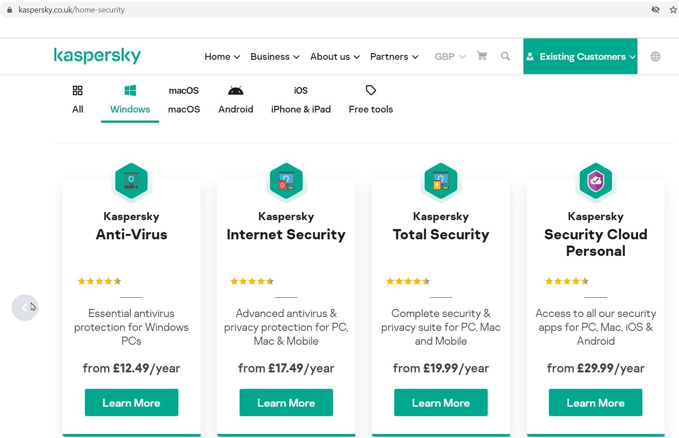Click the Anti-Virus product hexagon icon
Screen dimensions: 679x438
pos(131,181)
